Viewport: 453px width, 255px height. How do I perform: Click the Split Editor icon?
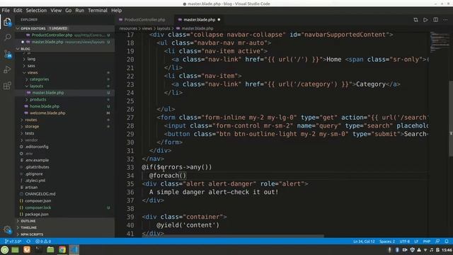[436, 20]
